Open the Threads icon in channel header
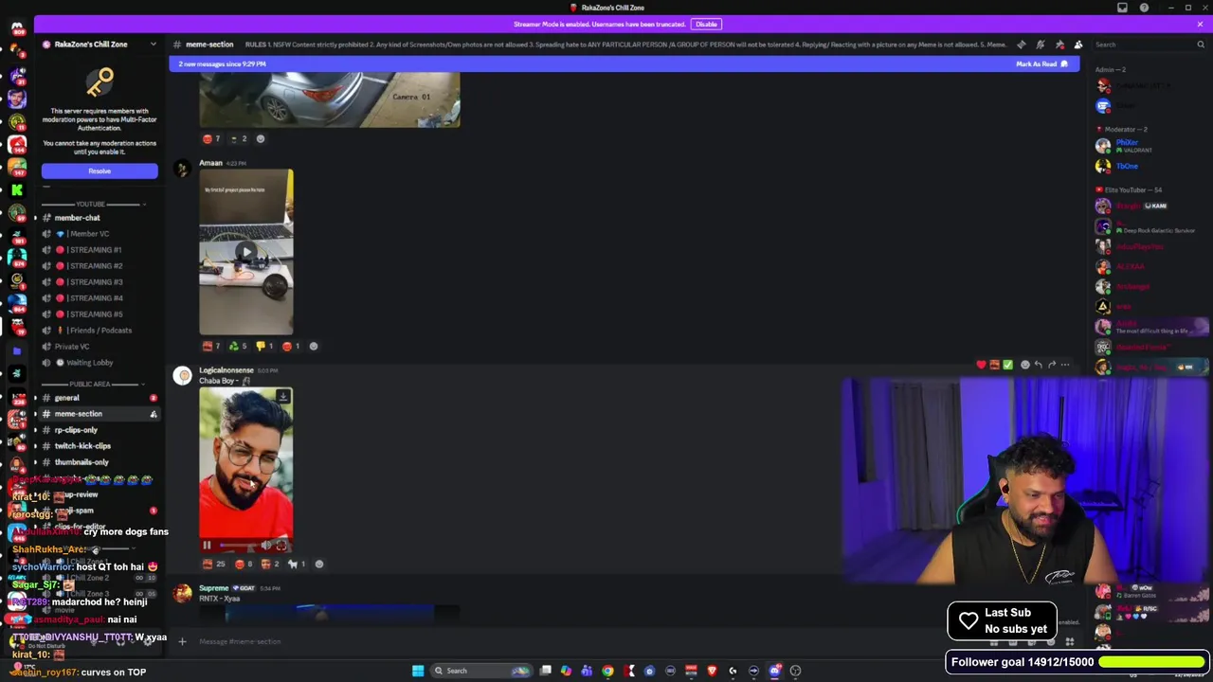Viewport: 1213px width, 682px height. click(x=1021, y=45)
